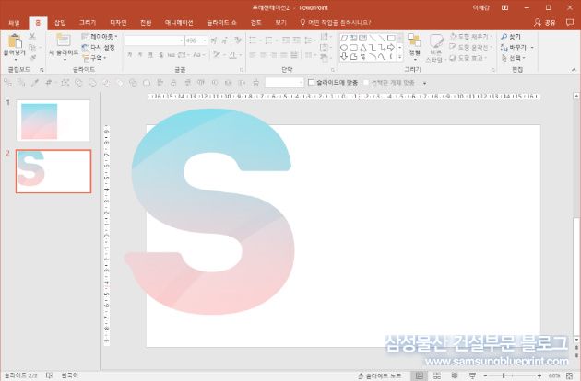Screen dimensions: 581x381
Task: Switch to Normal view icon
Action: pos(419,375)
